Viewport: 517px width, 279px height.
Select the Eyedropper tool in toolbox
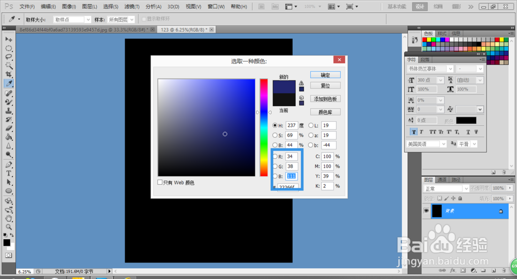click(9, 83)
